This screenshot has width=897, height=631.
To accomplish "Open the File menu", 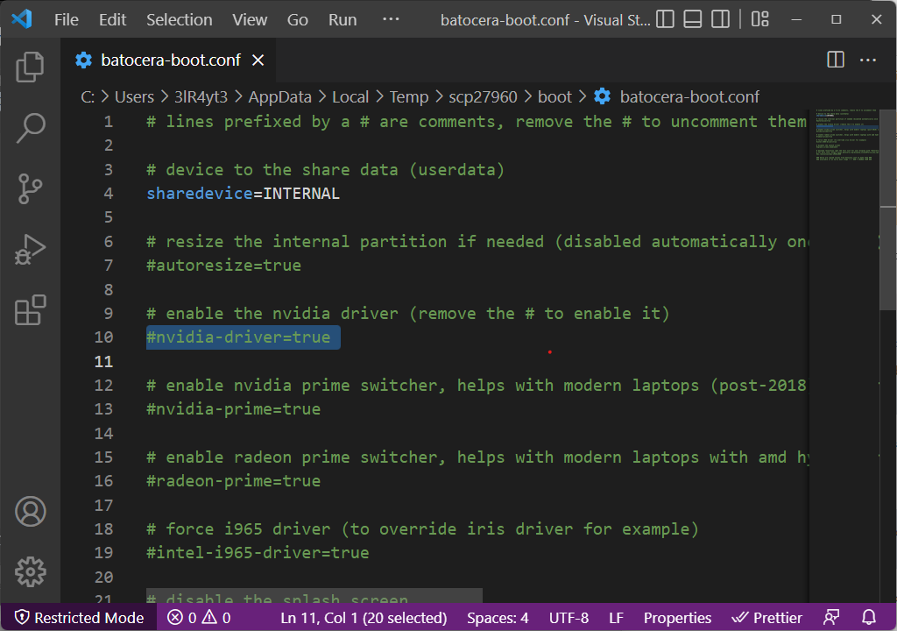I will coord(67,20).
